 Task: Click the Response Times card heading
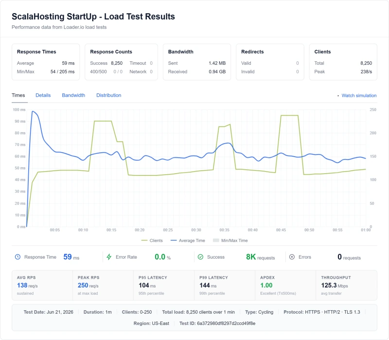tap(36, 52)
